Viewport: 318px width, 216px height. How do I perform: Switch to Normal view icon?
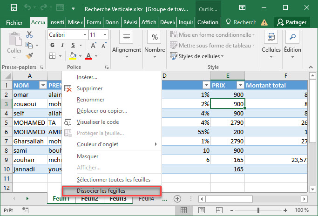coord(183,210)
